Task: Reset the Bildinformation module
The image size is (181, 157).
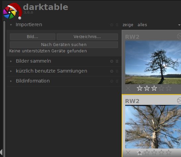Action: [112, 81]
